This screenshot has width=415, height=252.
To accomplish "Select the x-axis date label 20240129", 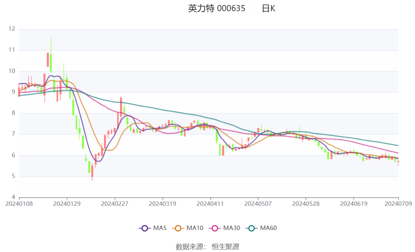I will coord(67,204).
